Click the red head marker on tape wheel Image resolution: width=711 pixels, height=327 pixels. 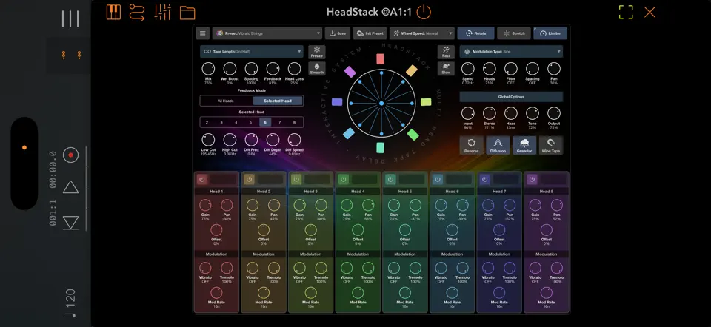380,59
